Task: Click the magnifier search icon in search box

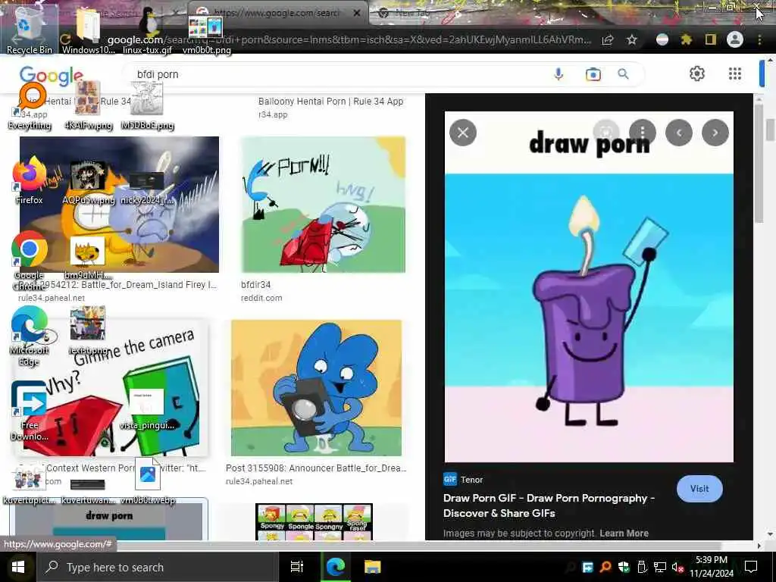Action: tap(623, 74)
